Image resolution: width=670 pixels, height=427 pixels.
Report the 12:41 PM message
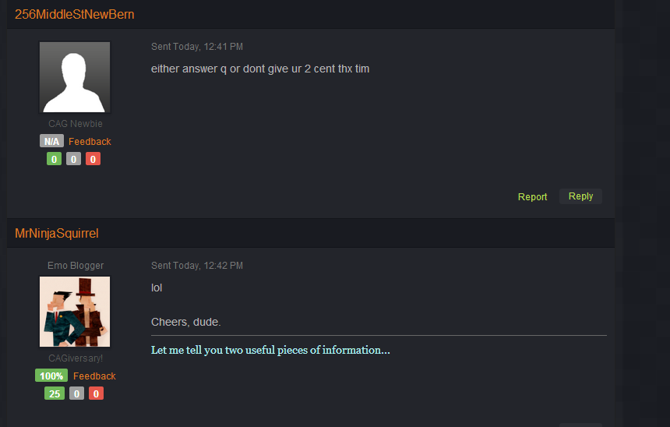pos(532,196)
